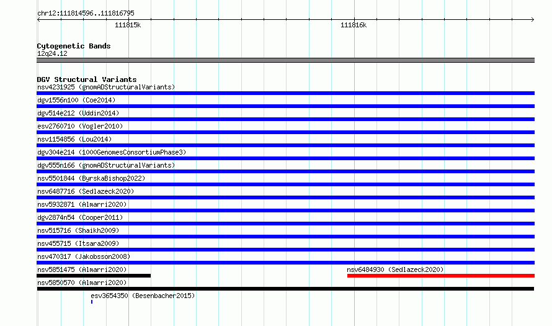Screen dimensions: 552x326
Task: Click the left arrow of the ruler
Action: 38,20
